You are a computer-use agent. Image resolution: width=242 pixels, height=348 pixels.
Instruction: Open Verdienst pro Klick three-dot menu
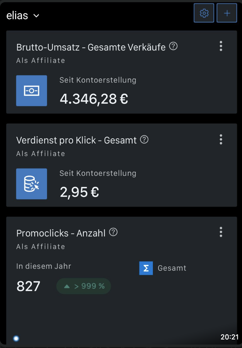point(221,139)
